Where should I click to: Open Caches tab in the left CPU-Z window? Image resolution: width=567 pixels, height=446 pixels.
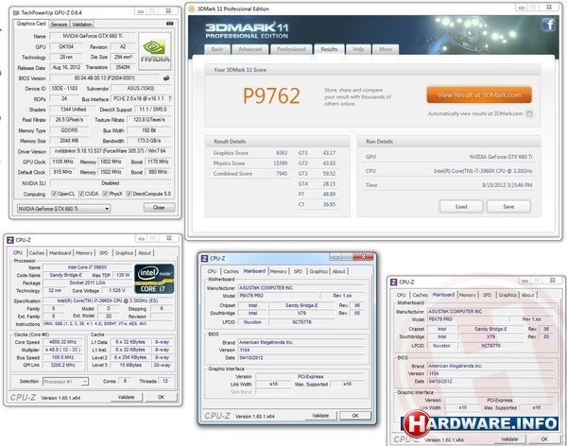point(37,253)
